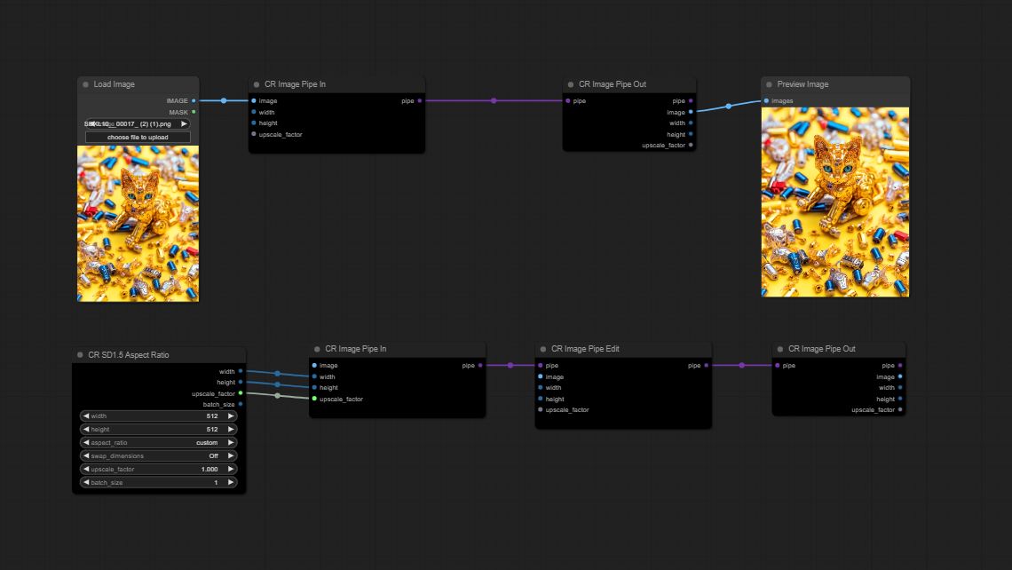
Task: Increase width value with right arrow
Action: tap(231, 416)
